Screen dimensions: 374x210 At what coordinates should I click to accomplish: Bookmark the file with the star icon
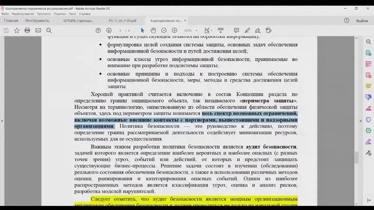tap(17, 30)
